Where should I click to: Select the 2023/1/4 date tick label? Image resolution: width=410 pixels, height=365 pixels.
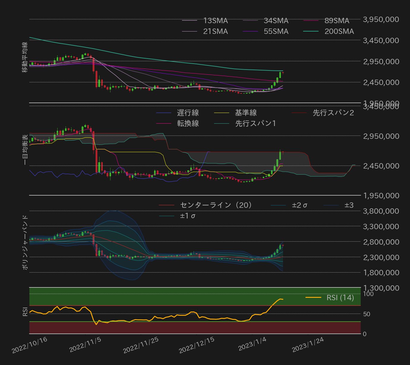pyautogui.click(x=252, y=344)
